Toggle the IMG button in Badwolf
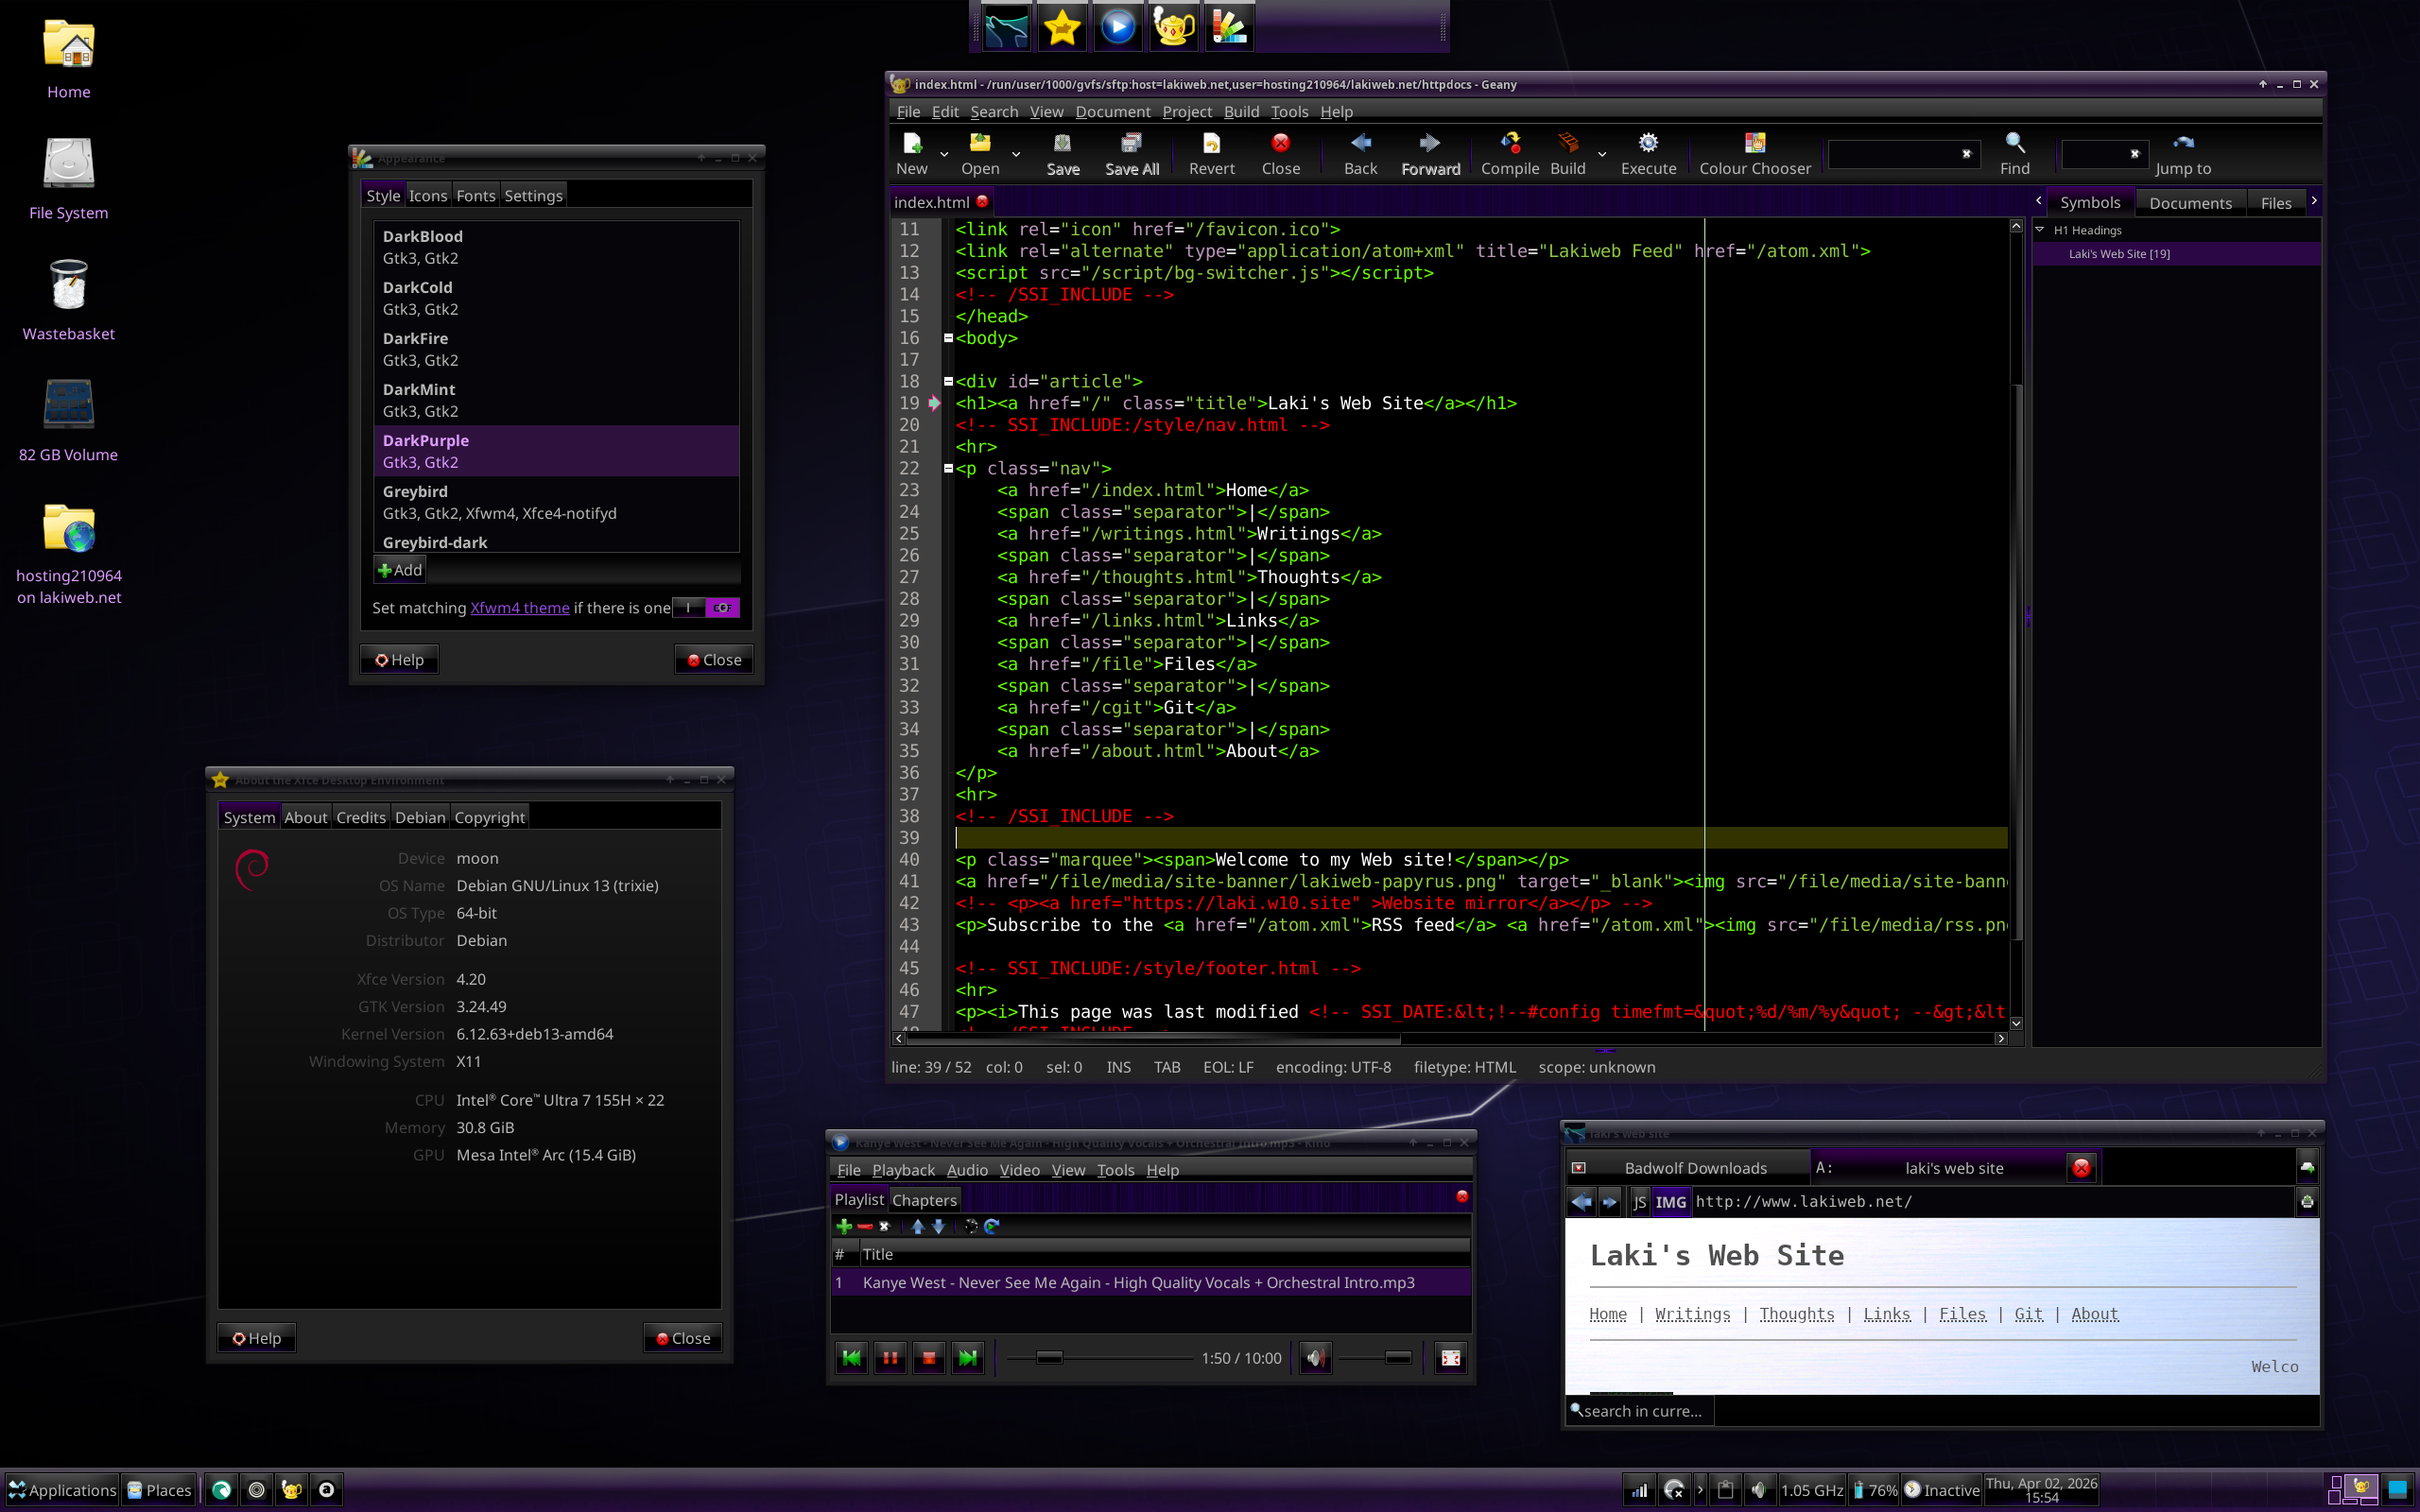Viewport: 2420px width, 1512px height. pos(1670,1202)
